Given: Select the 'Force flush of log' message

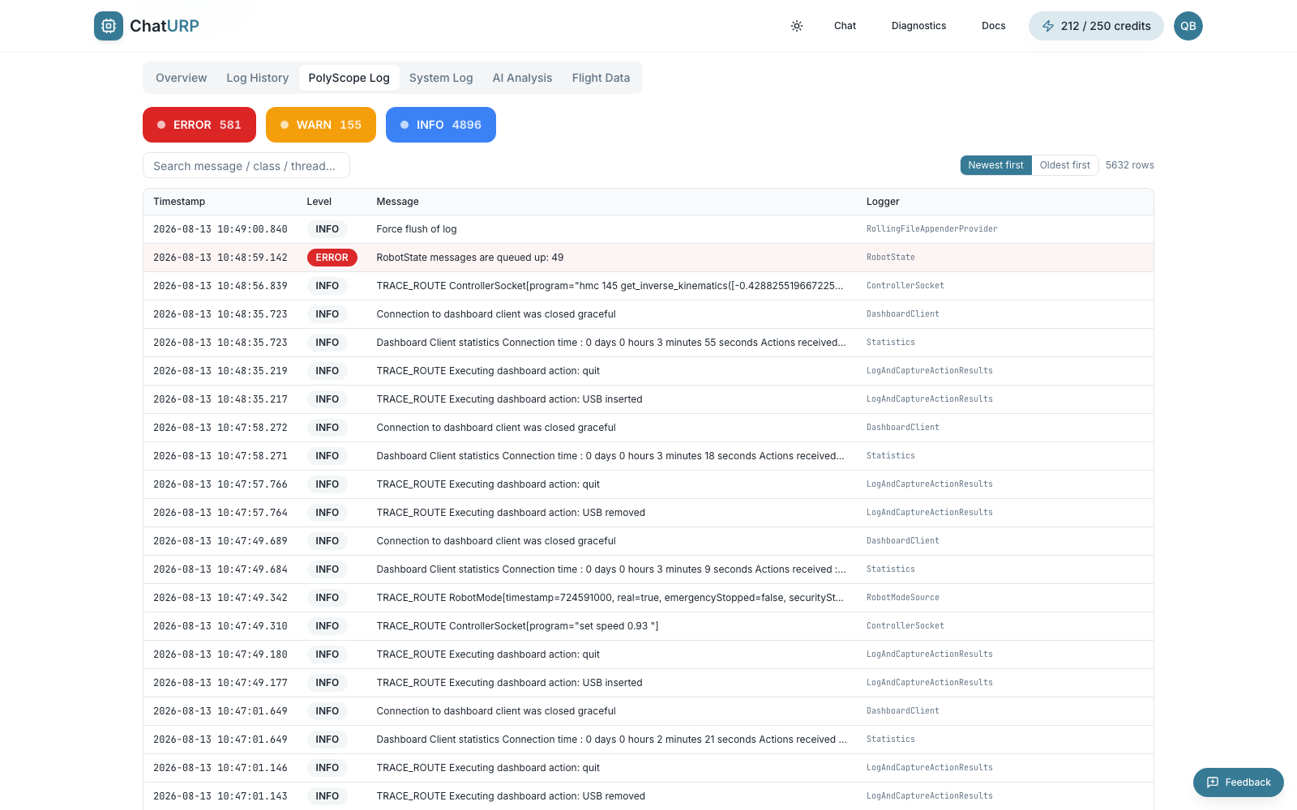Looking at the screenshot, I should pos(417,229).
